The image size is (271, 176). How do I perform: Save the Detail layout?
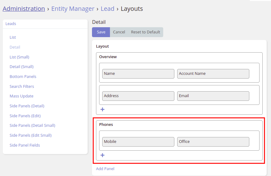(x=101, y=32)
